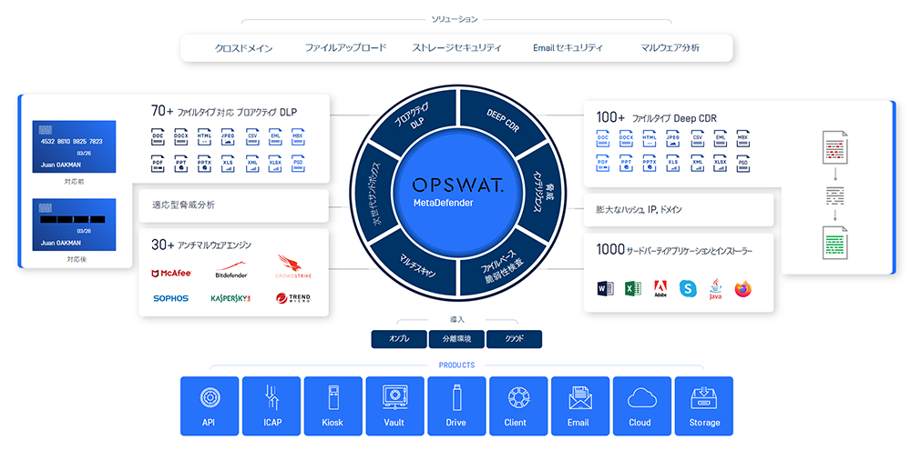911x460 pixels.
Task: Select the Java application icon
Action: point(715,288)
